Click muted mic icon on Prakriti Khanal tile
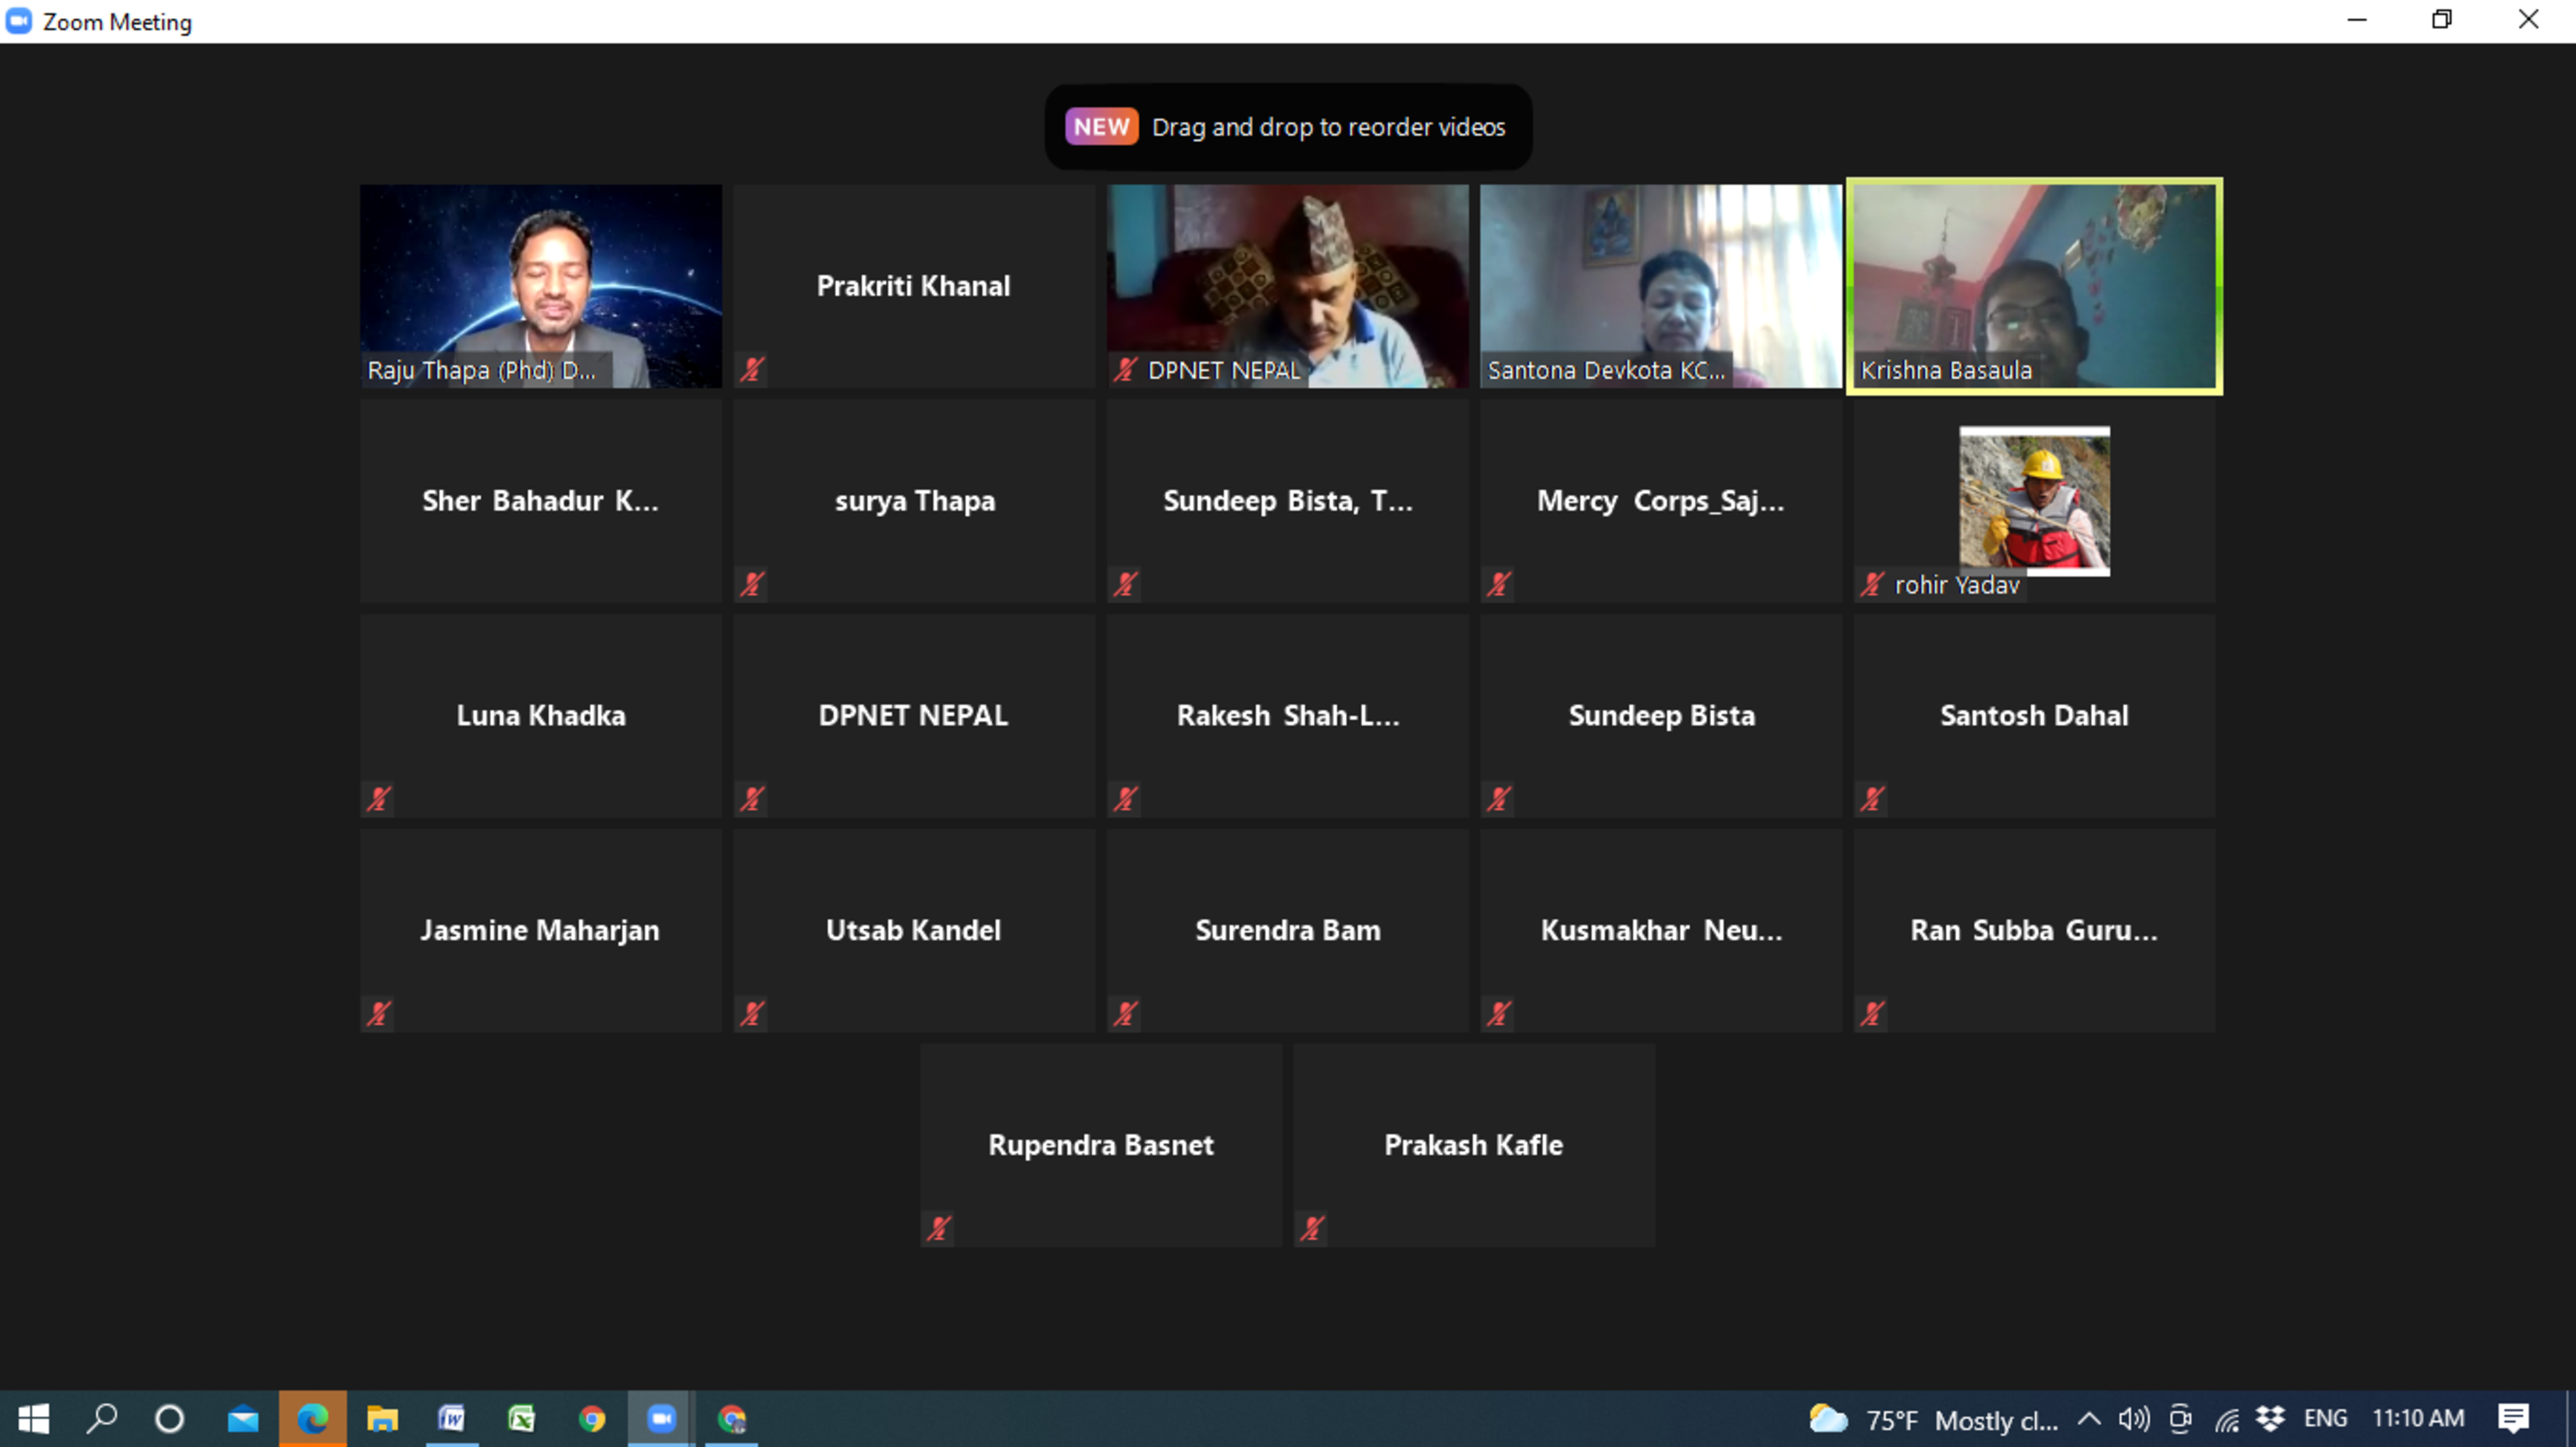This screenshot has height=1447, width=2576. click(x=752, y=370)
